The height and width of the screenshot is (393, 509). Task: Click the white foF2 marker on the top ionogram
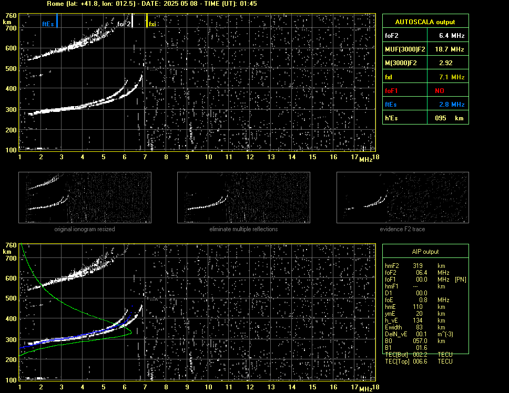pyautogui.click(x=132, y=20)
